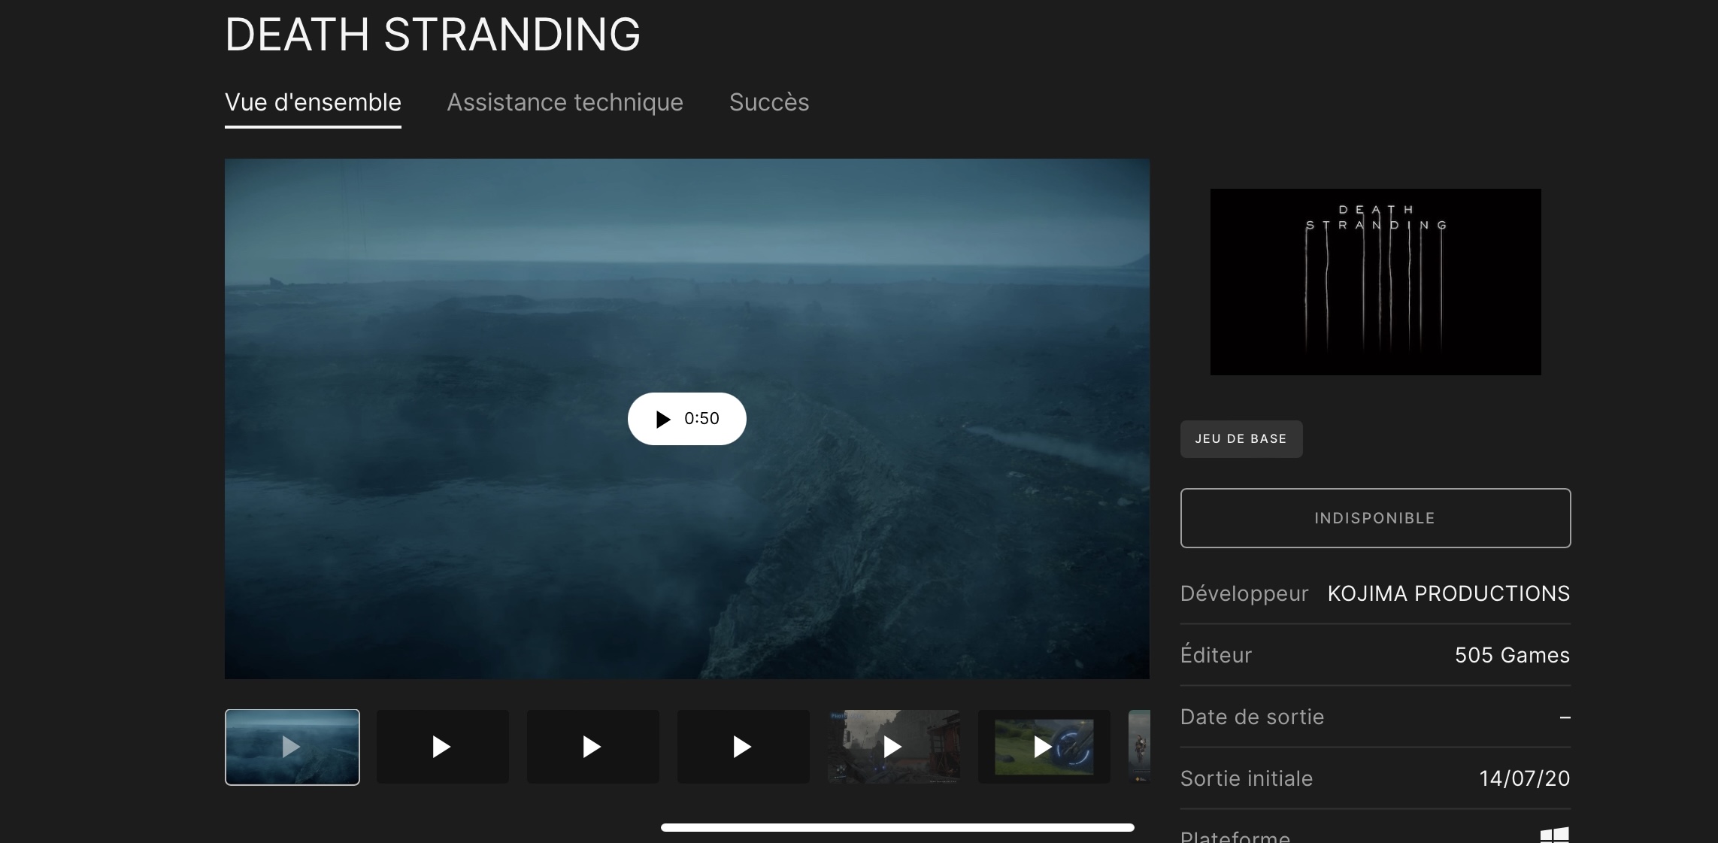
Task: Play the third video thumbnail
Action: tap(592, 747)
